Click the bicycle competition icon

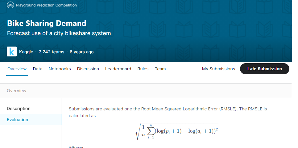pyautogui.click(x=10, y=5)
